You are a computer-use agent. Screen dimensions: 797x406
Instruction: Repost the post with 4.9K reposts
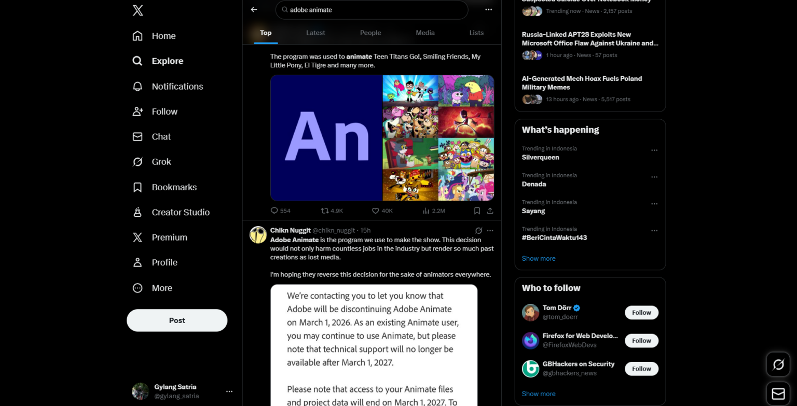point(332,211)
